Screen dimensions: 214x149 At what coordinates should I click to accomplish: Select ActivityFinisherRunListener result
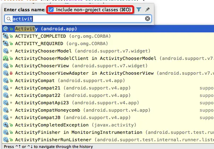click(108, 139)
